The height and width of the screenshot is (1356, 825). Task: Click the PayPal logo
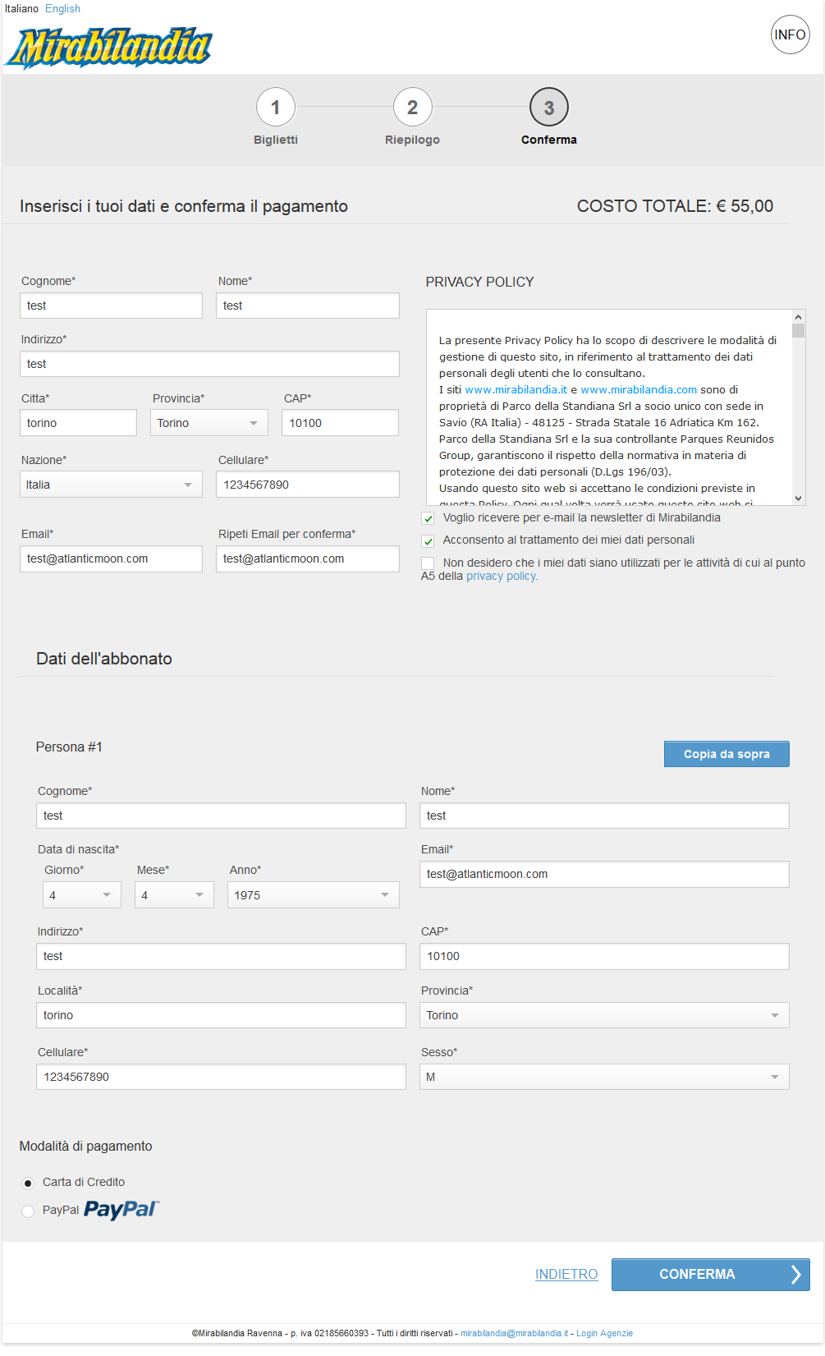pyautogui.click(x=121, y=1209)
